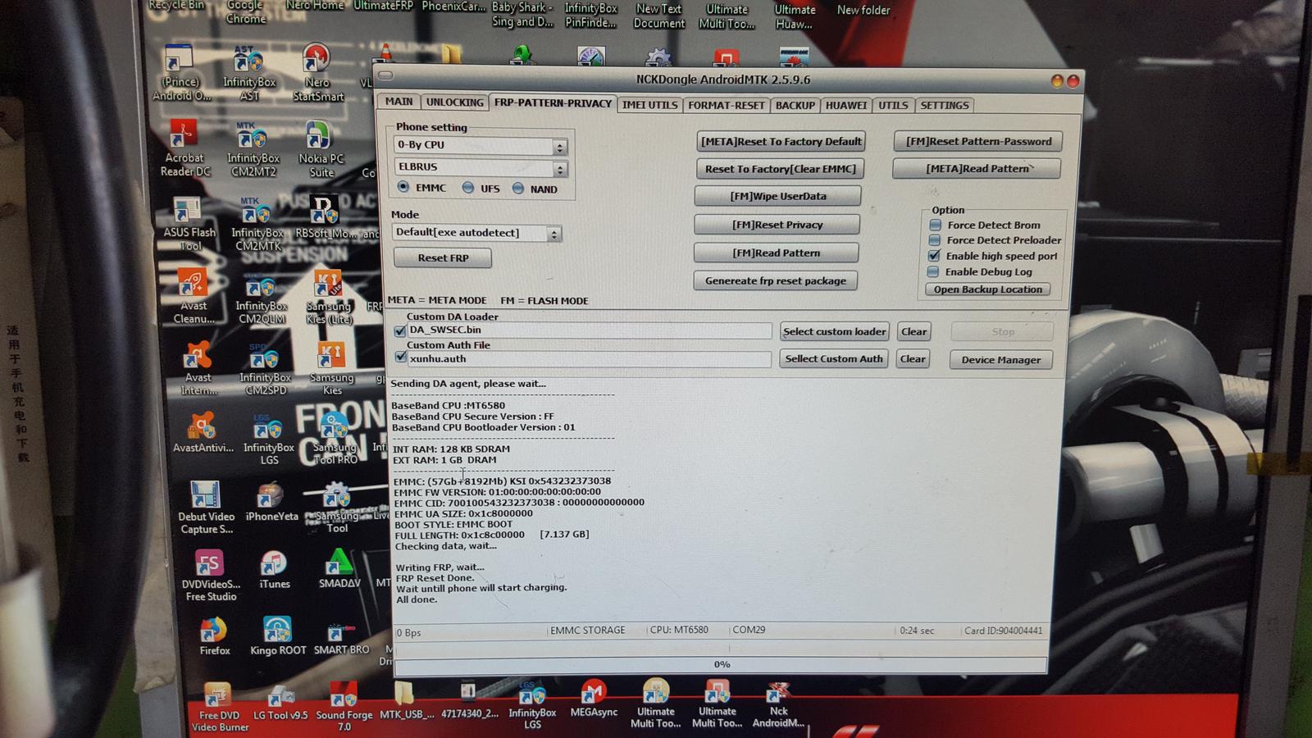Uncheck the Custom DA Loader checkbox
Screen dimensions: 1312x738
tap(400, 330)
